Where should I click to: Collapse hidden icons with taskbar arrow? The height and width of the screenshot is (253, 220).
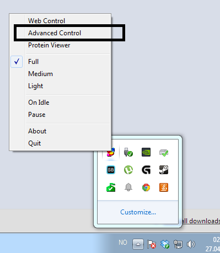click(x=138, y=244)
